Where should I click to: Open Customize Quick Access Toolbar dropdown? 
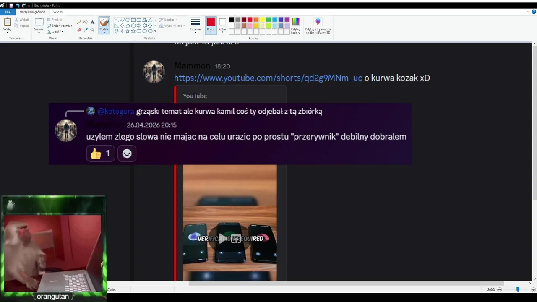point(29,6)
